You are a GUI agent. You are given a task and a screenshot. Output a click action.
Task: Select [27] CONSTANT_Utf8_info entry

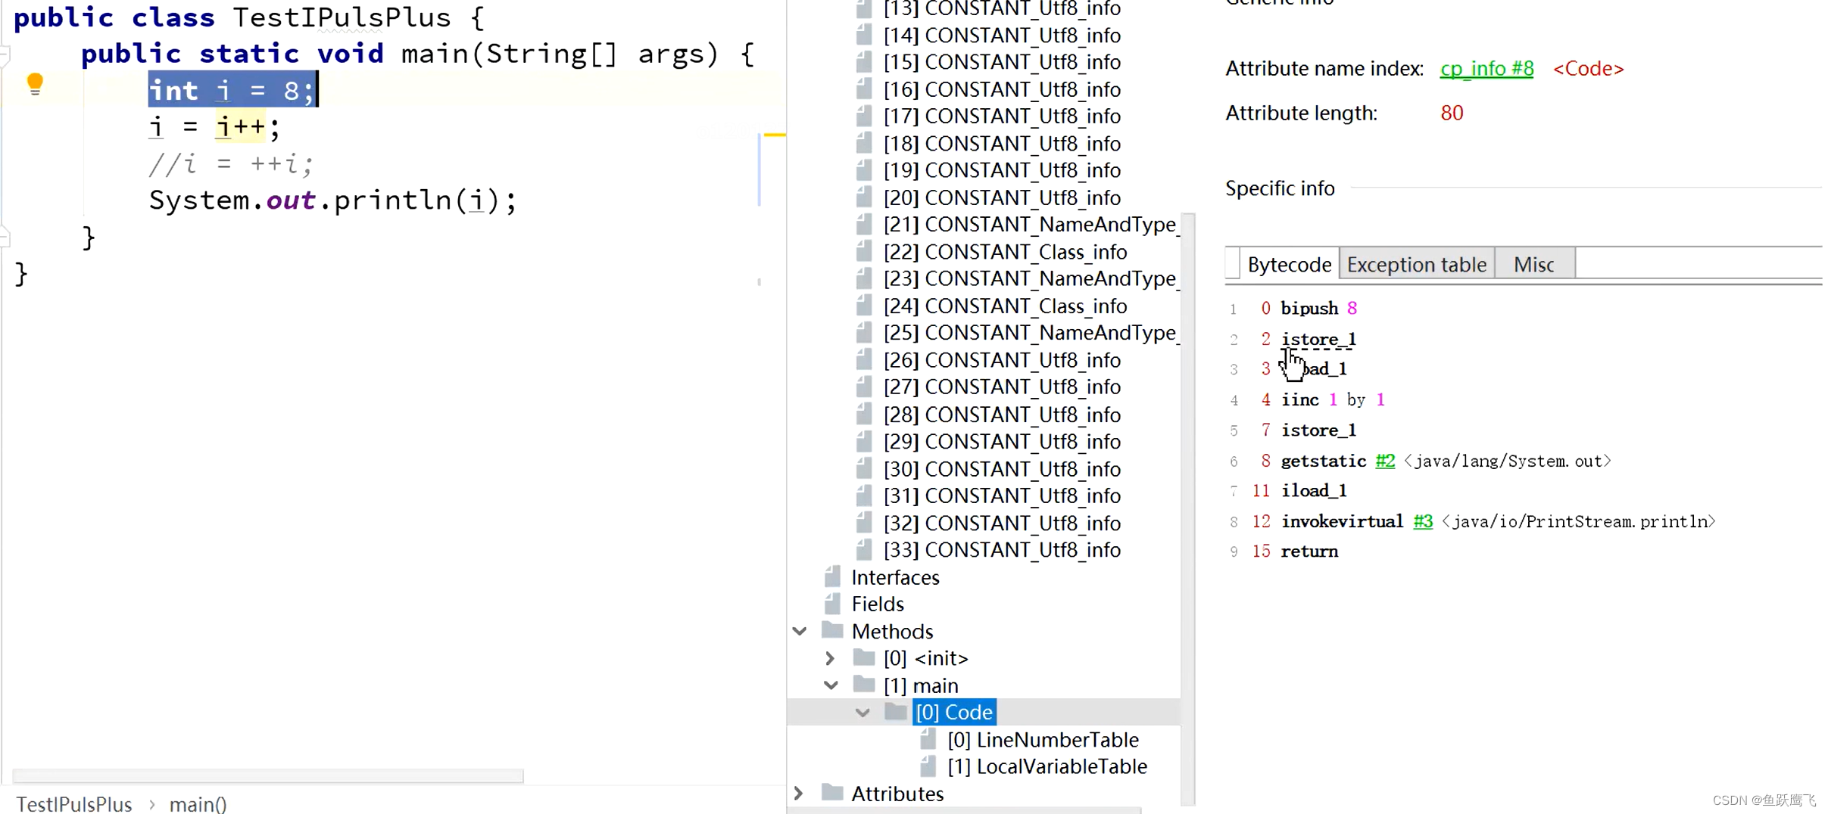coord(1002,387)
